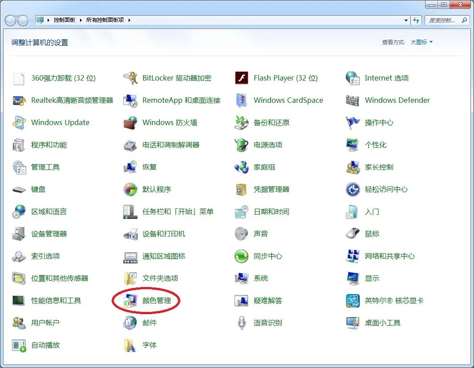
Task: Open the 程序和功能 link
Action: tap(49, 145)
